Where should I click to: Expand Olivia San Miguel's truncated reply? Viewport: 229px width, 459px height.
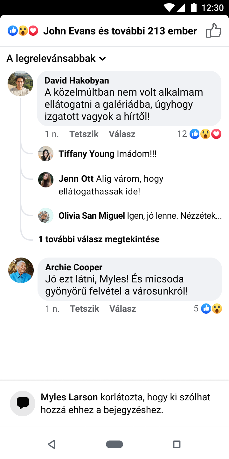(x=174, y=216)
